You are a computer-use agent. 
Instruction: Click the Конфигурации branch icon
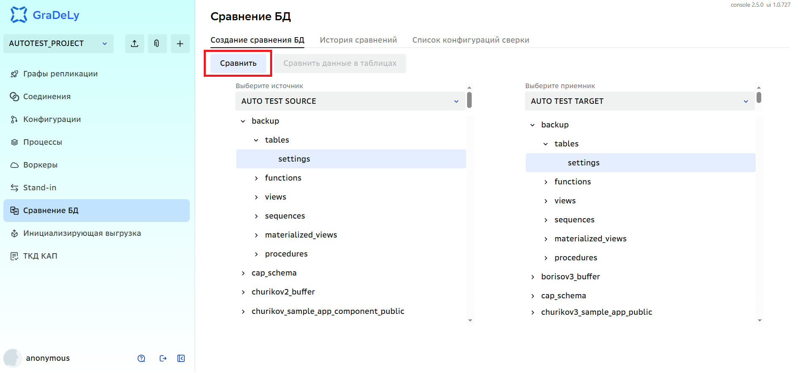14,119
